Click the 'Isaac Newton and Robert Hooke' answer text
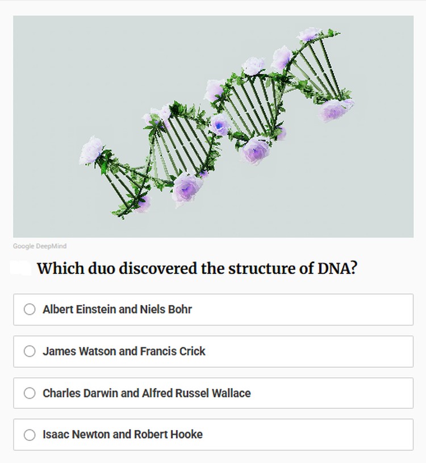The image size is (426, 463). tap(123, 435)
